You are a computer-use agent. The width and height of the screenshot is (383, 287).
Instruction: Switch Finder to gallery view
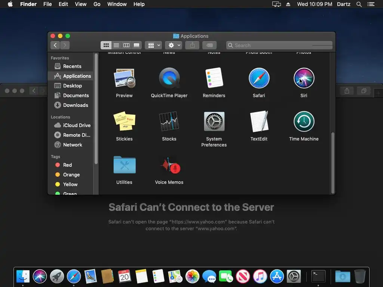(137, 45)
